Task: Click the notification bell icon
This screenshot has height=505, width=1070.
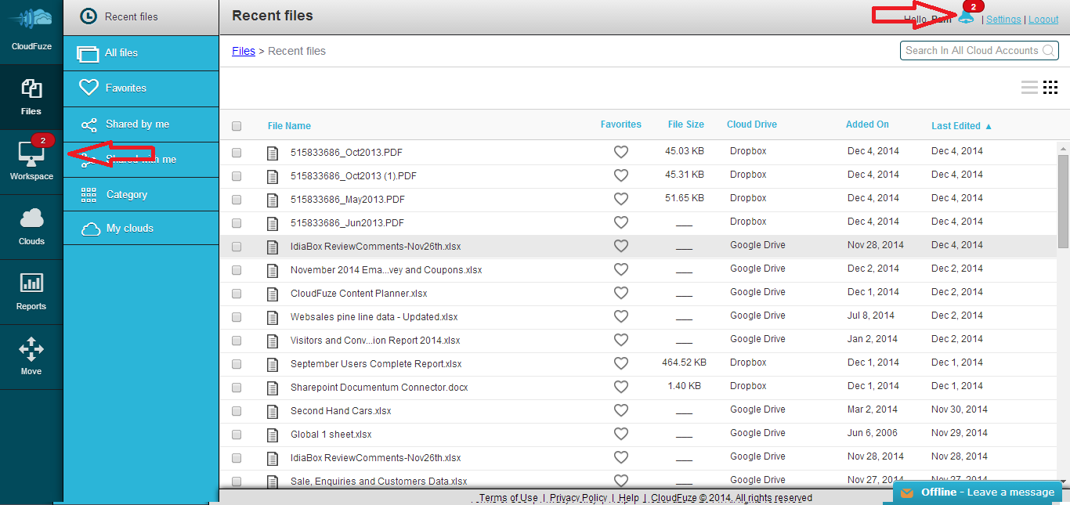Action: point(967,16)
